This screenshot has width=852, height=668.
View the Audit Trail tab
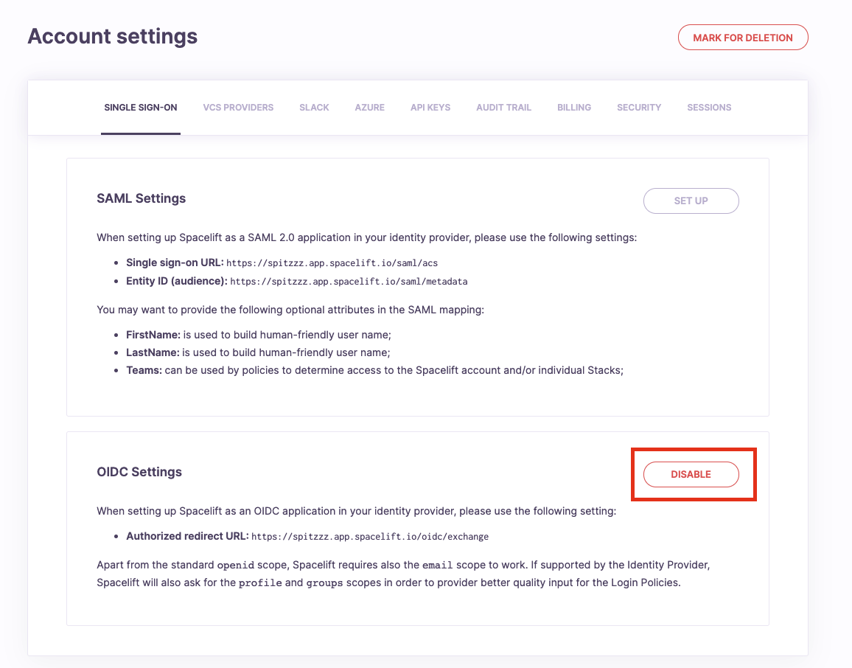point(503,108)
